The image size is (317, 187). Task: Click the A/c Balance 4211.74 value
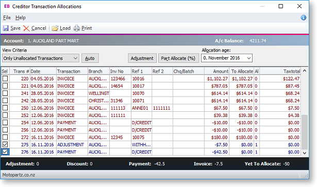(258, 41)
